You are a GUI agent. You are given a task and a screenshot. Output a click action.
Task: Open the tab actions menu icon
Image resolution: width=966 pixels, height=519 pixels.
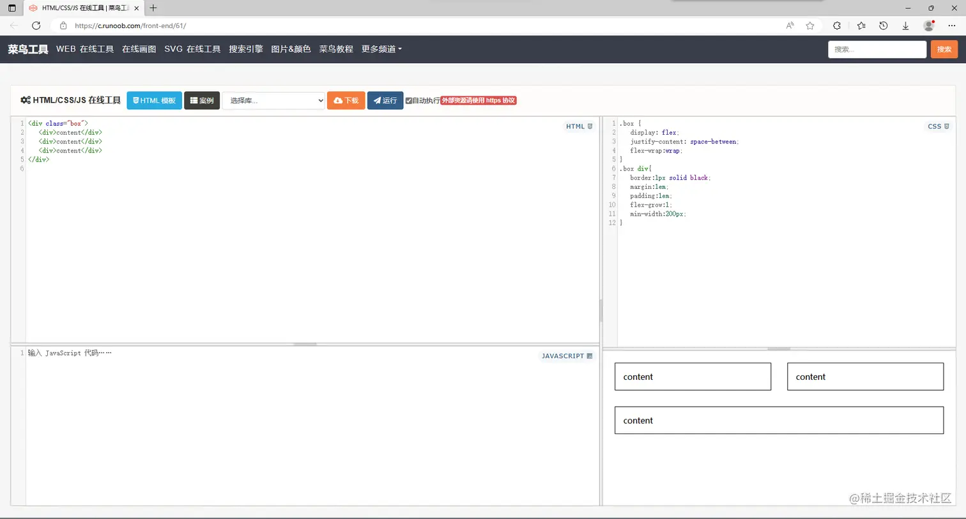pyautogui.click(x=11, y=8)
